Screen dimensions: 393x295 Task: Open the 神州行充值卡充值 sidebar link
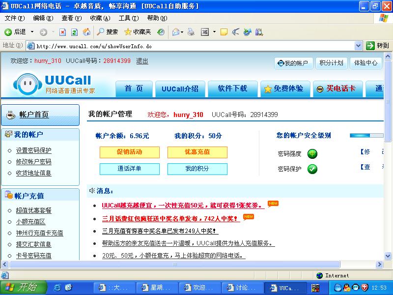coord(40,233)
